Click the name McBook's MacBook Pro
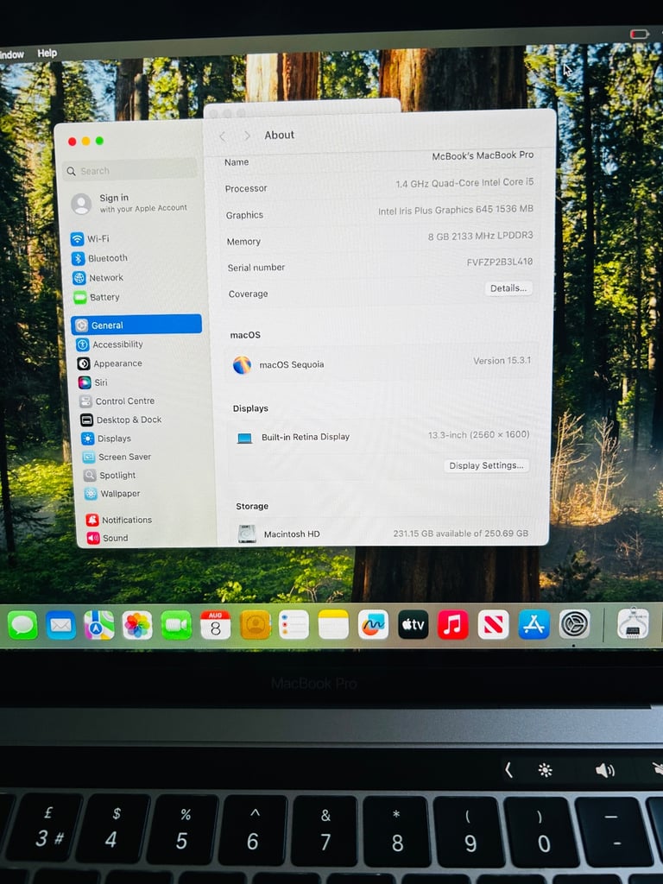Screen dimensions: 663x884 tap(483, 155)
